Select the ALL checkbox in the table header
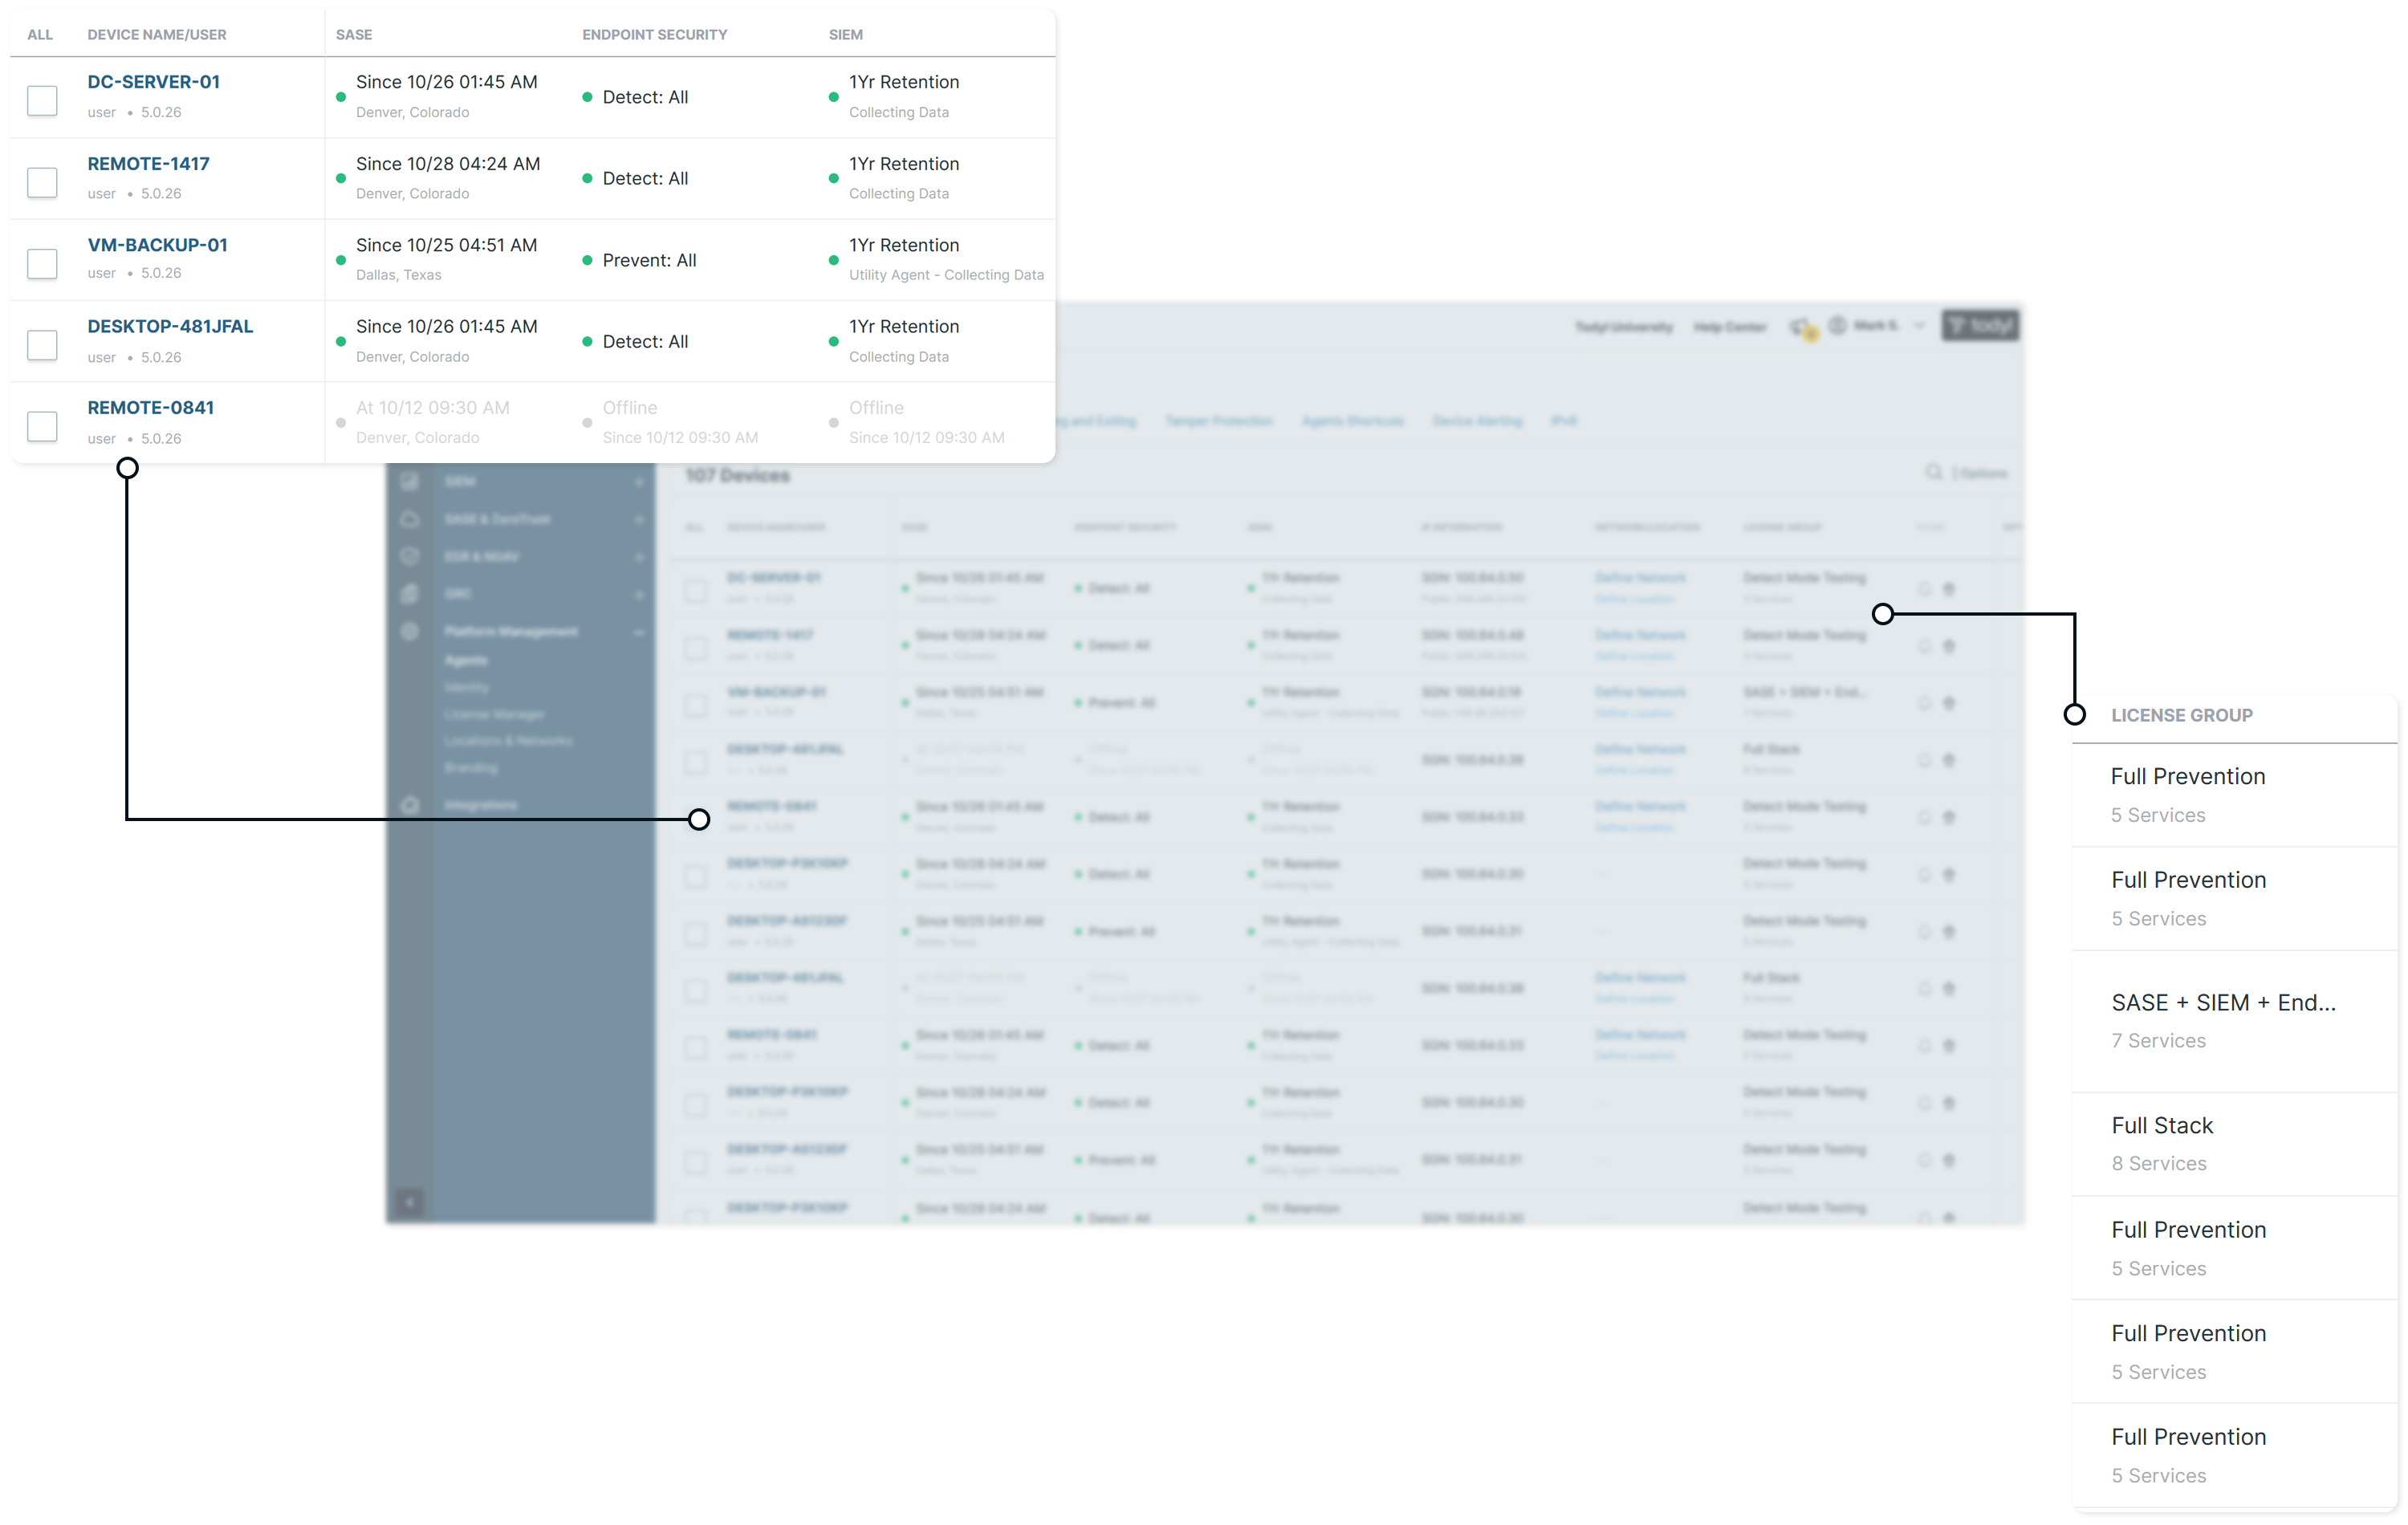 [x=40, y=34]
